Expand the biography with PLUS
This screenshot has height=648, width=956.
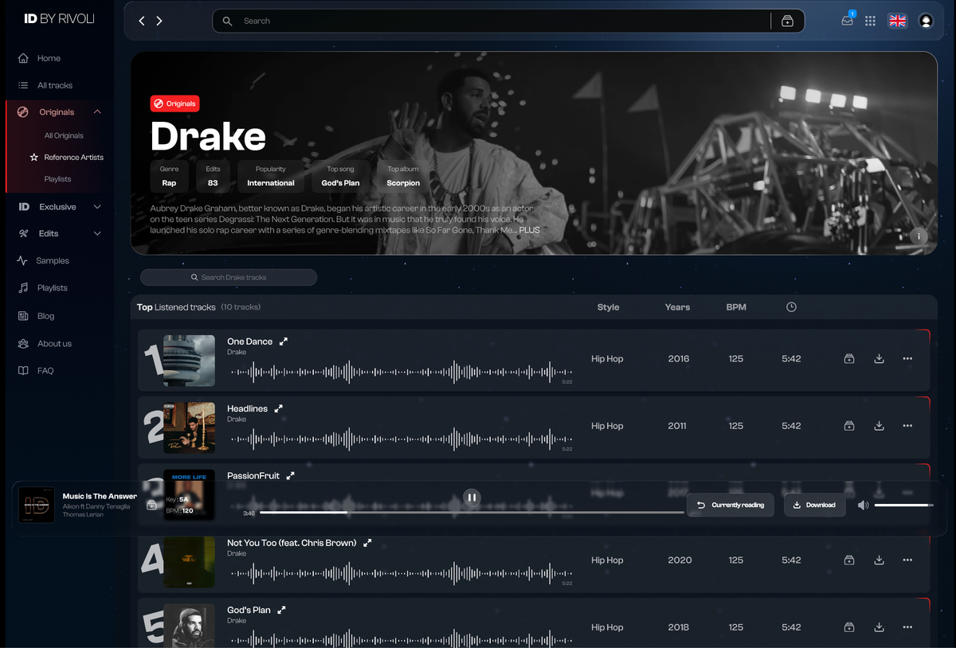coord(529,230)
